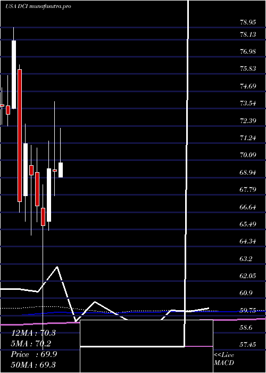
Task: Click the 75.83 price axis label
Action: tap(248, 69)
